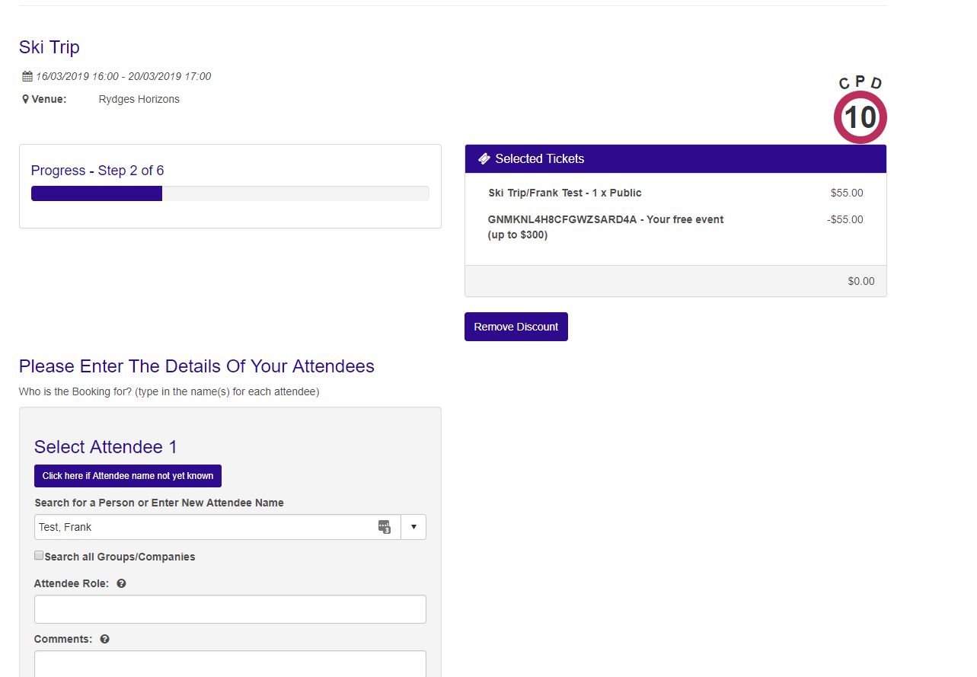Open the Comments help question mark icon
This screenshot has height=677, width=977.
105,639
